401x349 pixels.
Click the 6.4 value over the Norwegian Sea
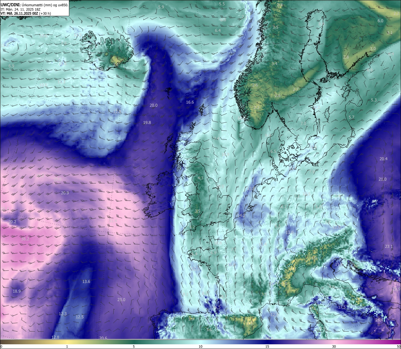218,31
